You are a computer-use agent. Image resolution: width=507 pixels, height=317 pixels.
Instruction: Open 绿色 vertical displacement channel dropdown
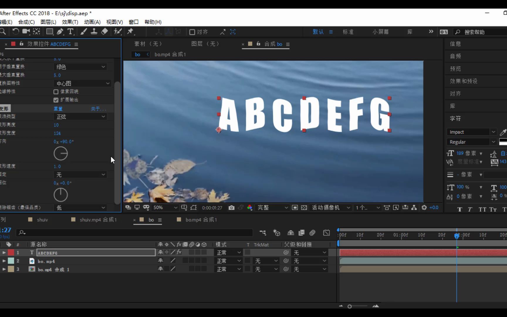coord(80,67)
